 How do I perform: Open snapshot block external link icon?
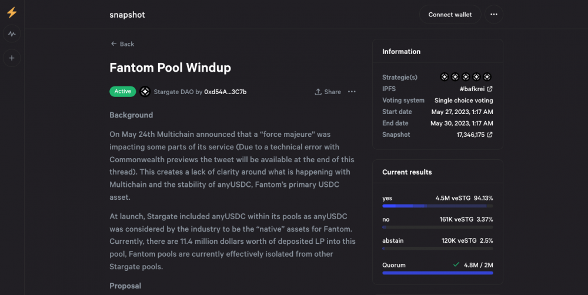(x=490, y=135)
